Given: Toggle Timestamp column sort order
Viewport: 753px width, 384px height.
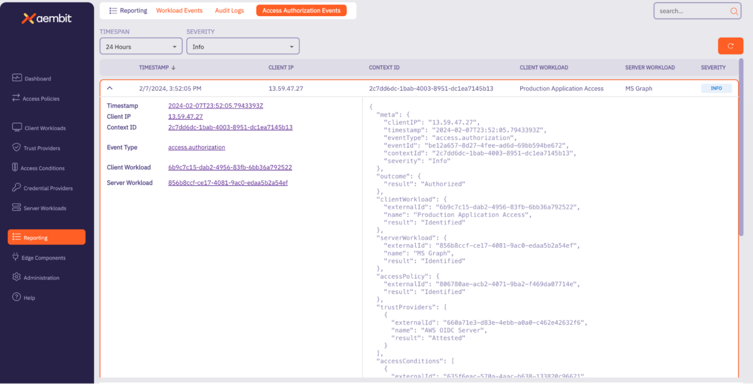Looking at the screenshot, I should 157,67.
